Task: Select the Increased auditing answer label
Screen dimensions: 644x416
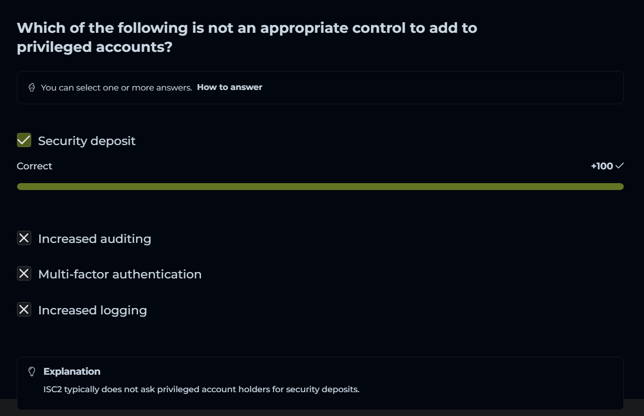Action: (95, 239)
